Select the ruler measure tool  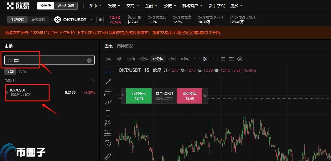(x=108, y=157)
